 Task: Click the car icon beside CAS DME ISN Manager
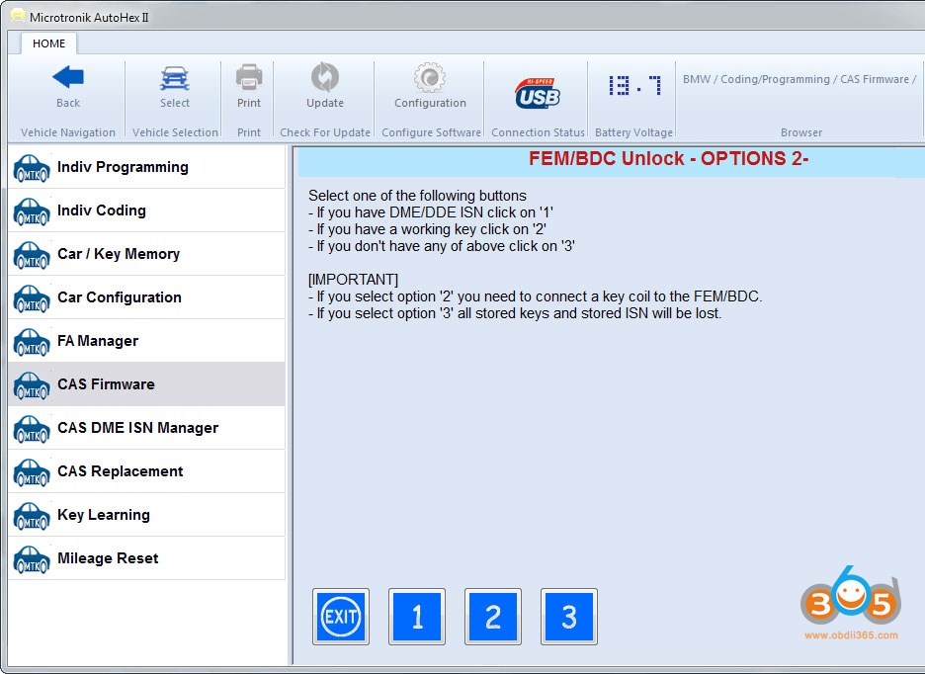point(32,429)
